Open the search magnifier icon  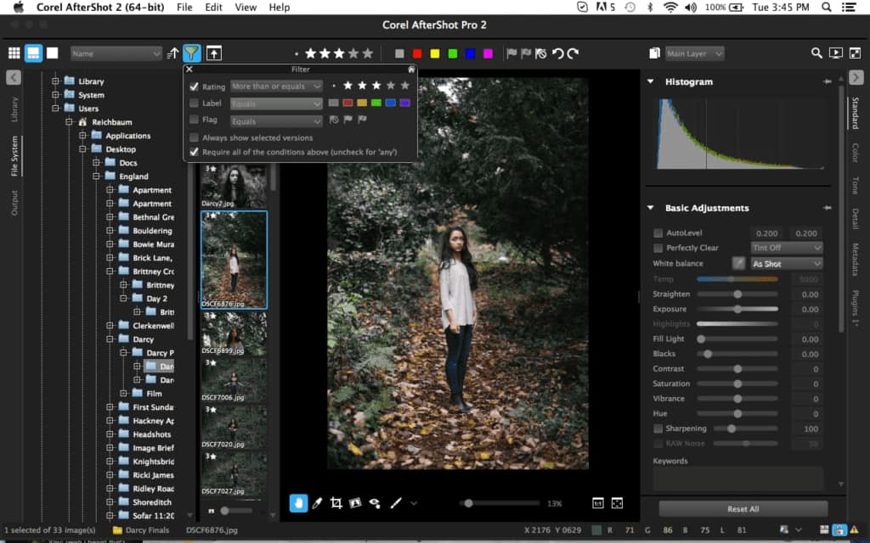pos(816,53)
